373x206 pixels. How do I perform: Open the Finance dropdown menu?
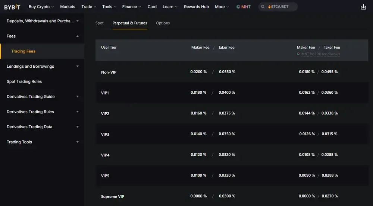pos(132,7)
